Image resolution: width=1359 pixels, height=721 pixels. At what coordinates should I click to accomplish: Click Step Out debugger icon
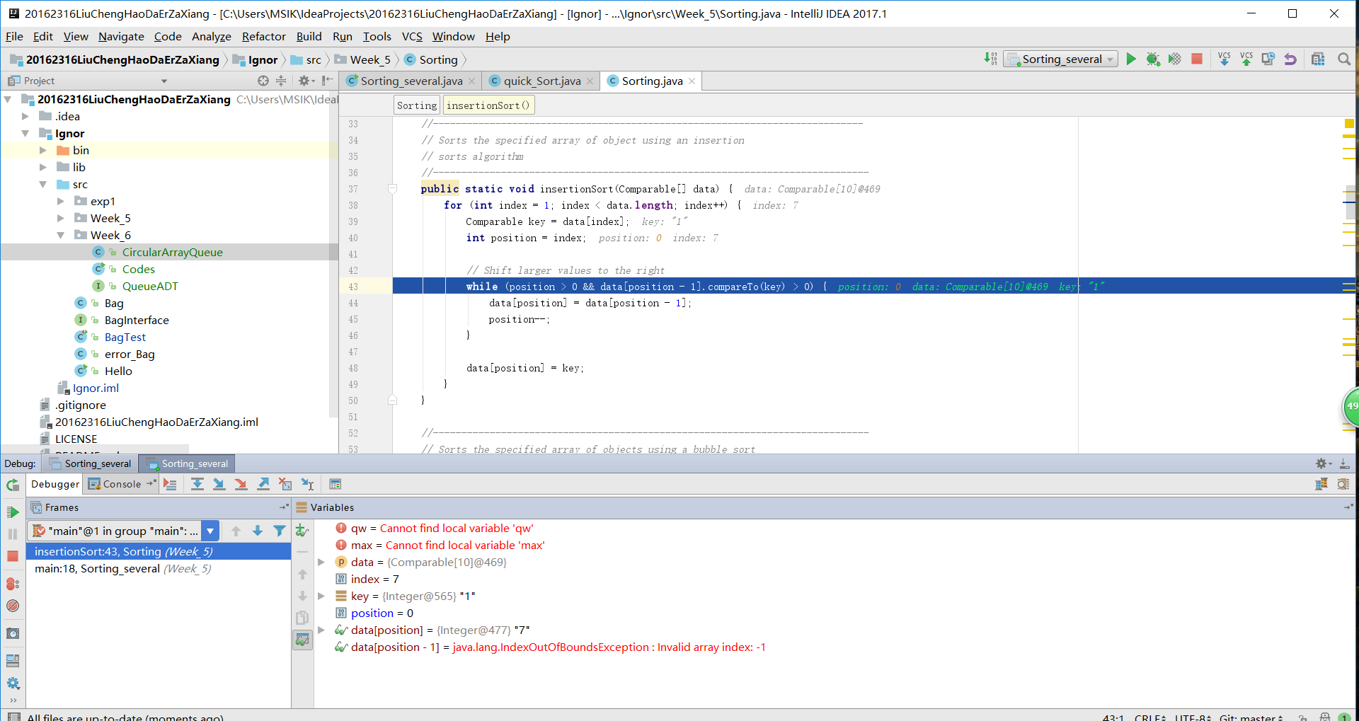click(x=263, y=484)
